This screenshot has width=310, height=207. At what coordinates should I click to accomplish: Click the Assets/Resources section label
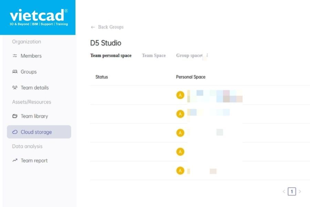point(32,102)
